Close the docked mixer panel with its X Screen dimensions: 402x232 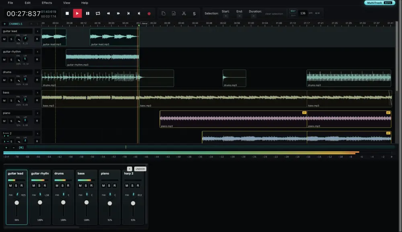129,169
